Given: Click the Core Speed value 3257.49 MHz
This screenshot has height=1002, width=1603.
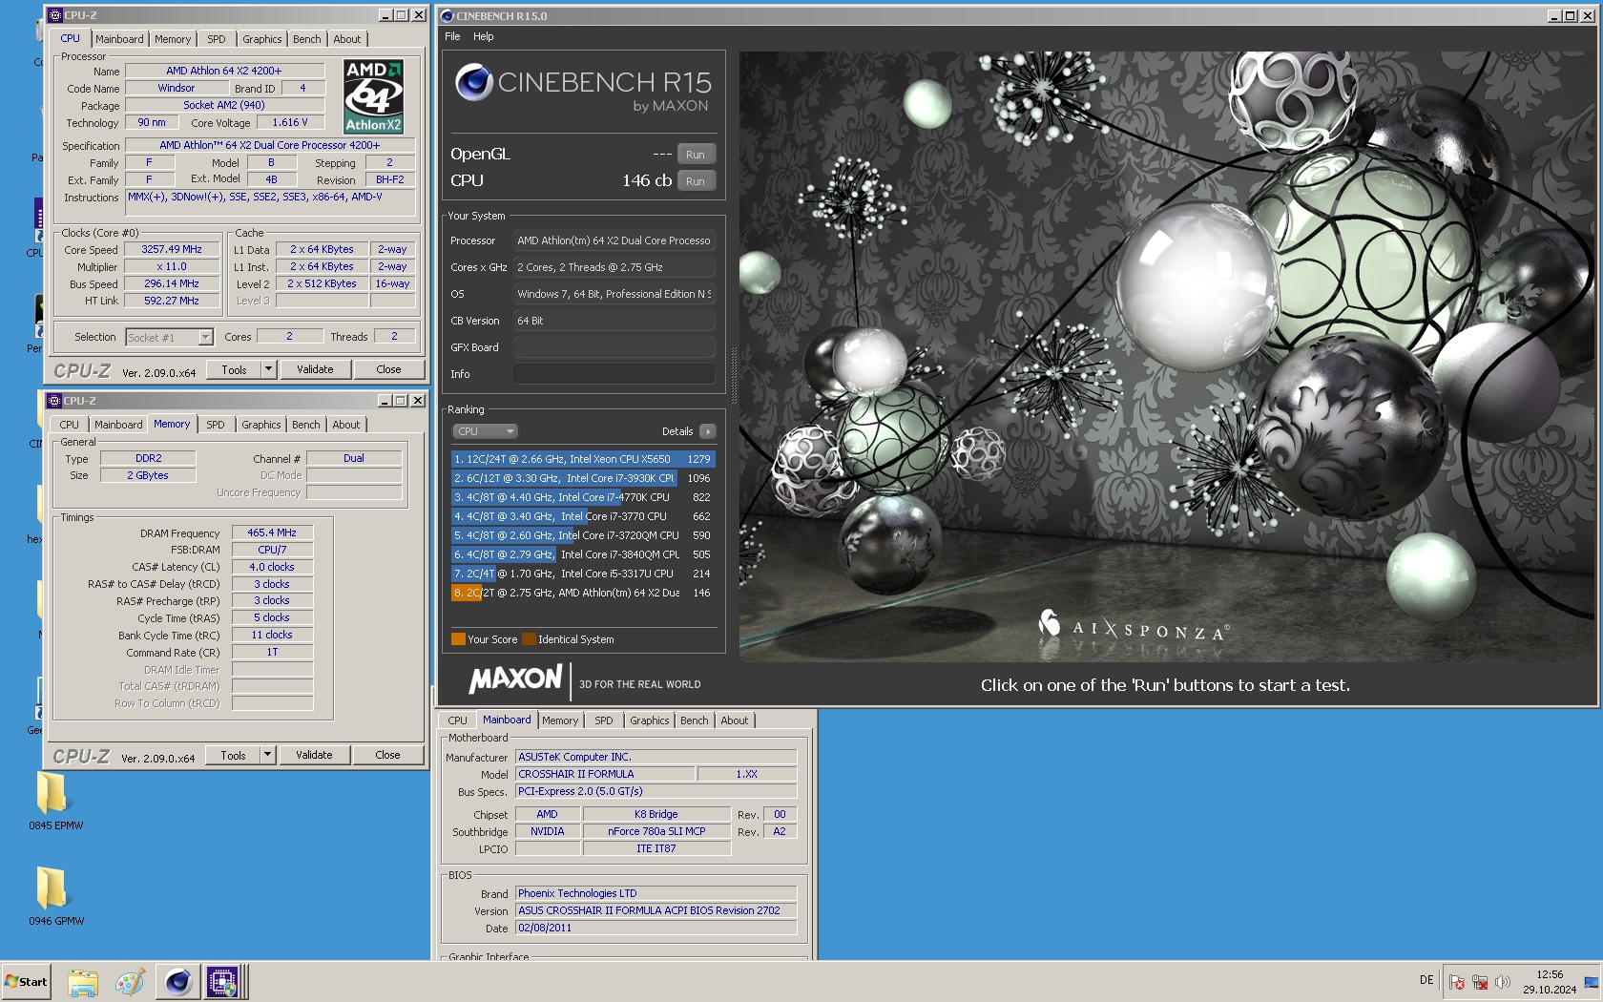Looking at the screenshot, I should (x=172, y=250).
